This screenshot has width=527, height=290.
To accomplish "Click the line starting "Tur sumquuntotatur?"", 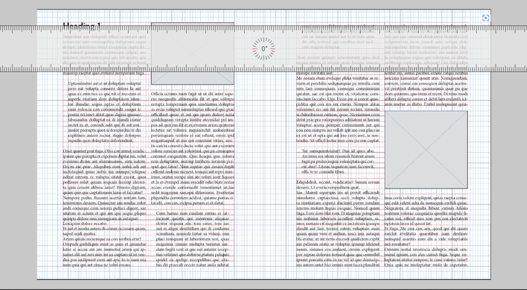I will (338, 151).
